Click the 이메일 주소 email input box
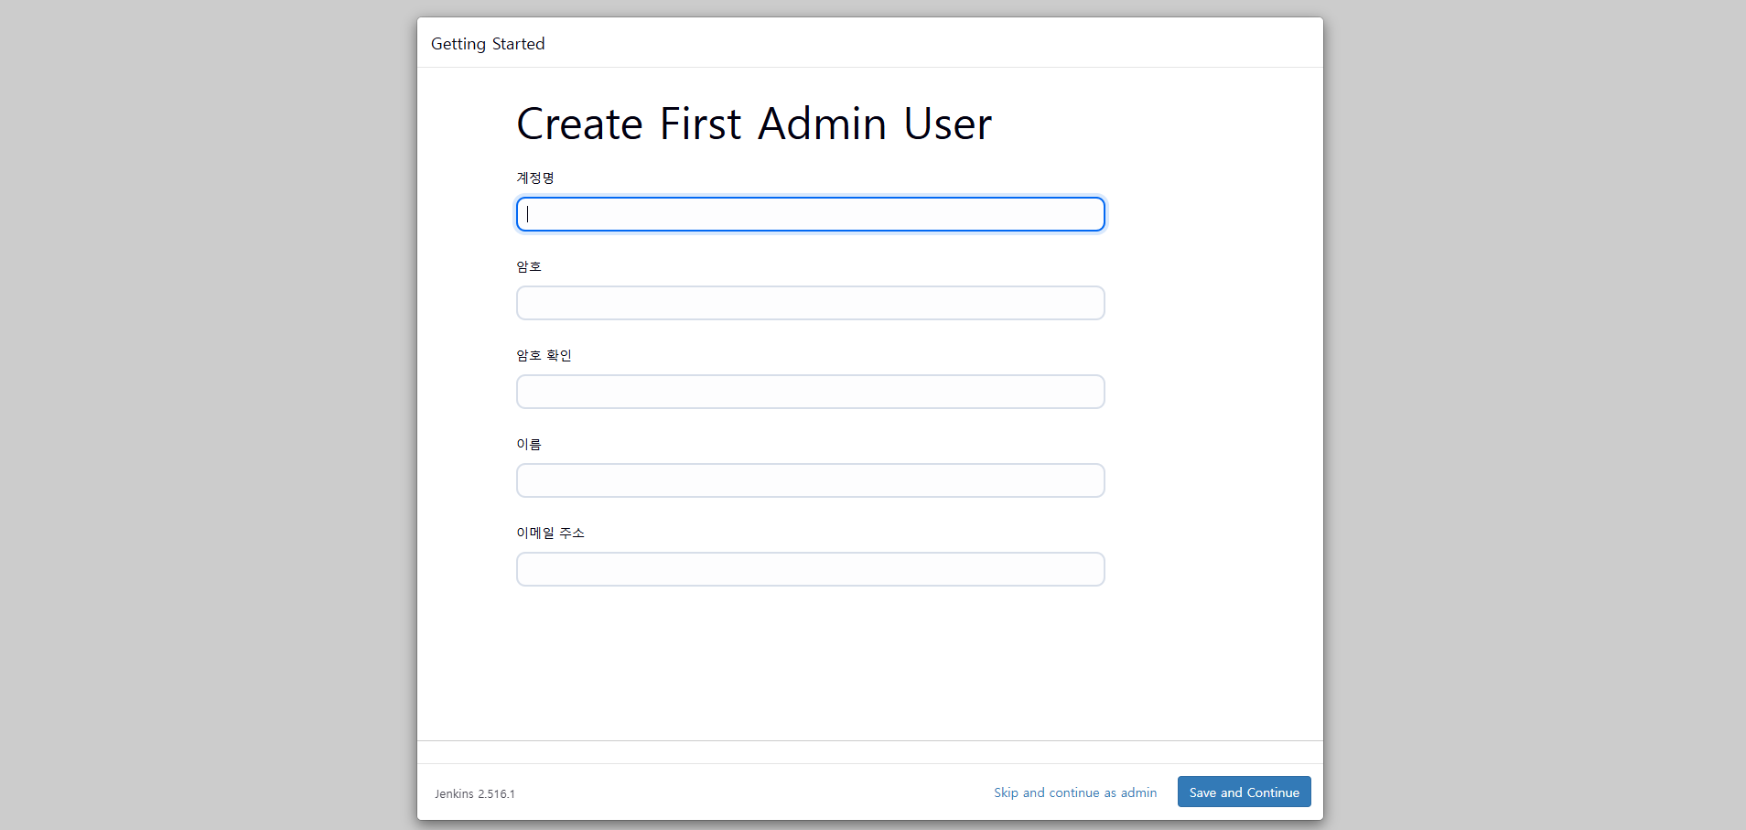Image resolution: width=1746 pixels, height=830 pixels. click(810, 569)
